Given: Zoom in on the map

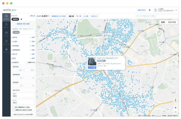Looking at the screenshot, I should tap(175, 107).
